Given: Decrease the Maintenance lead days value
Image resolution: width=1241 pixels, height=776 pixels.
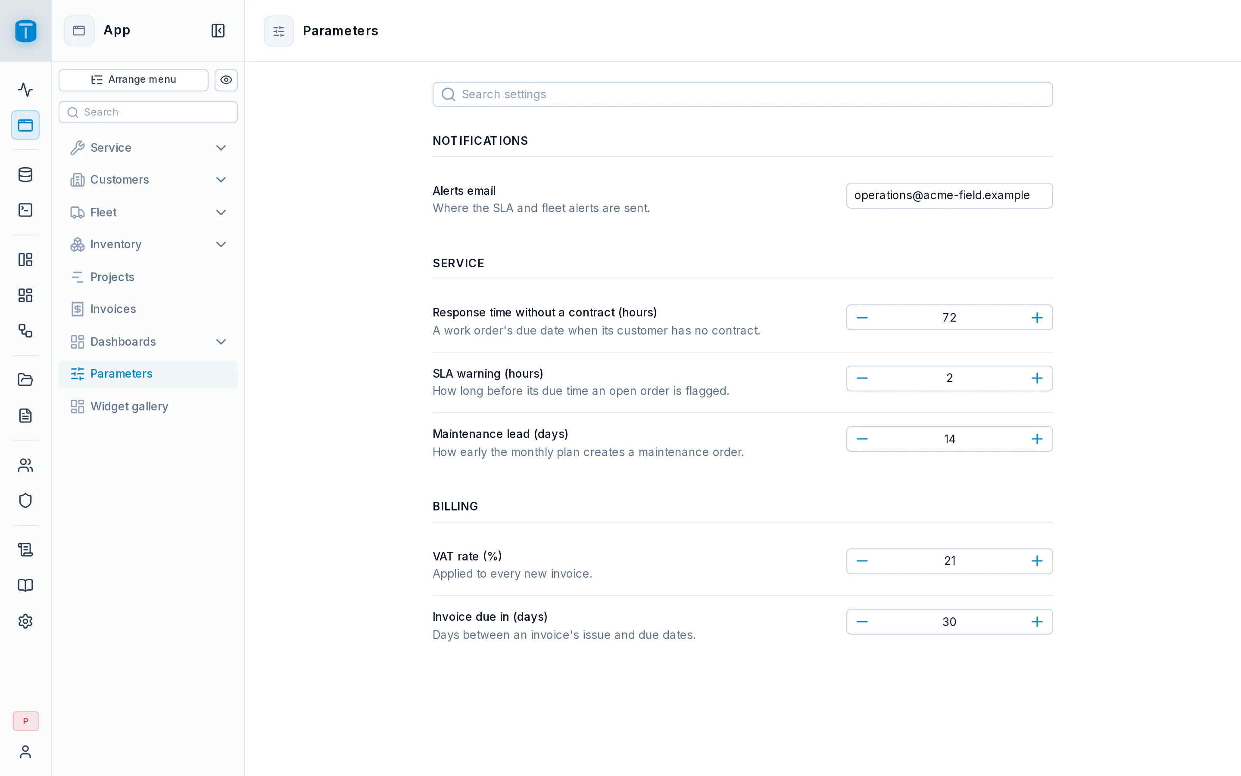Looking at the screenshot, I should point(862,439).
